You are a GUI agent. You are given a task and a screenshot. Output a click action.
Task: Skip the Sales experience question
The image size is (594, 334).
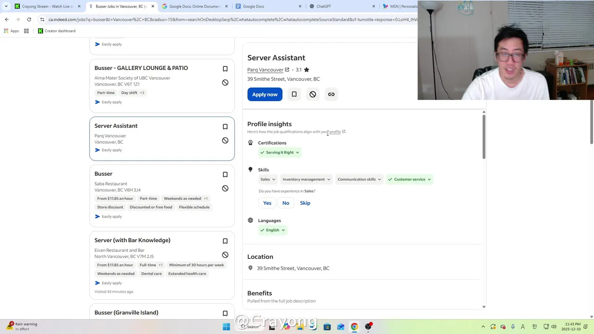pyautogui.click(x=305, y=203)
